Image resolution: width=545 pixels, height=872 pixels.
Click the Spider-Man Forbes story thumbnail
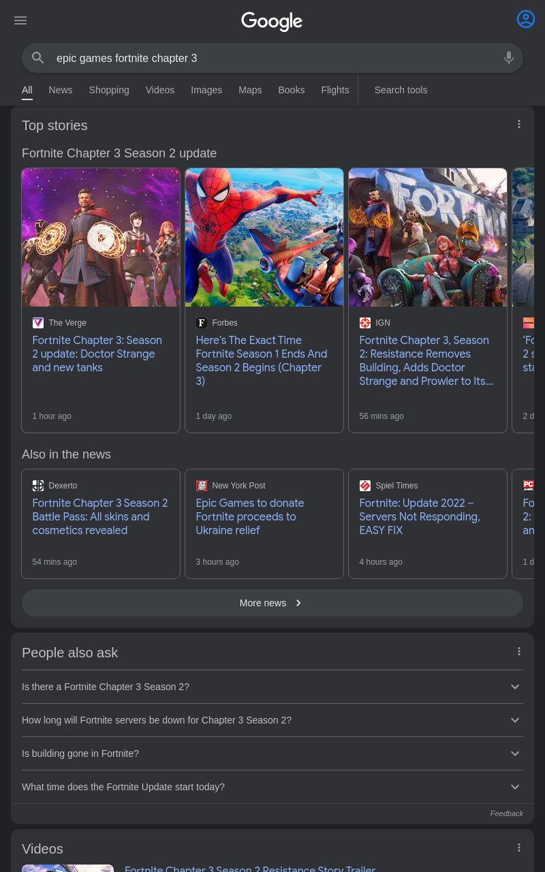click(264, 237)
